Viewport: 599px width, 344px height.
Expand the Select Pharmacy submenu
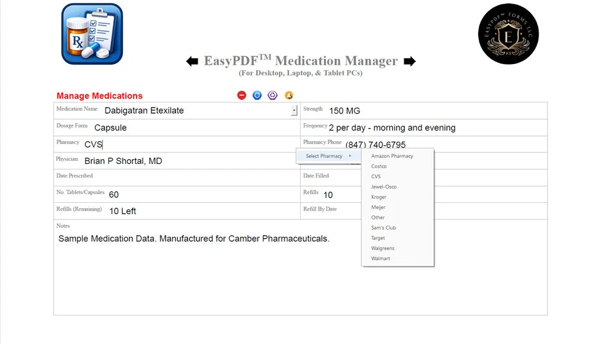coord(328,156)
